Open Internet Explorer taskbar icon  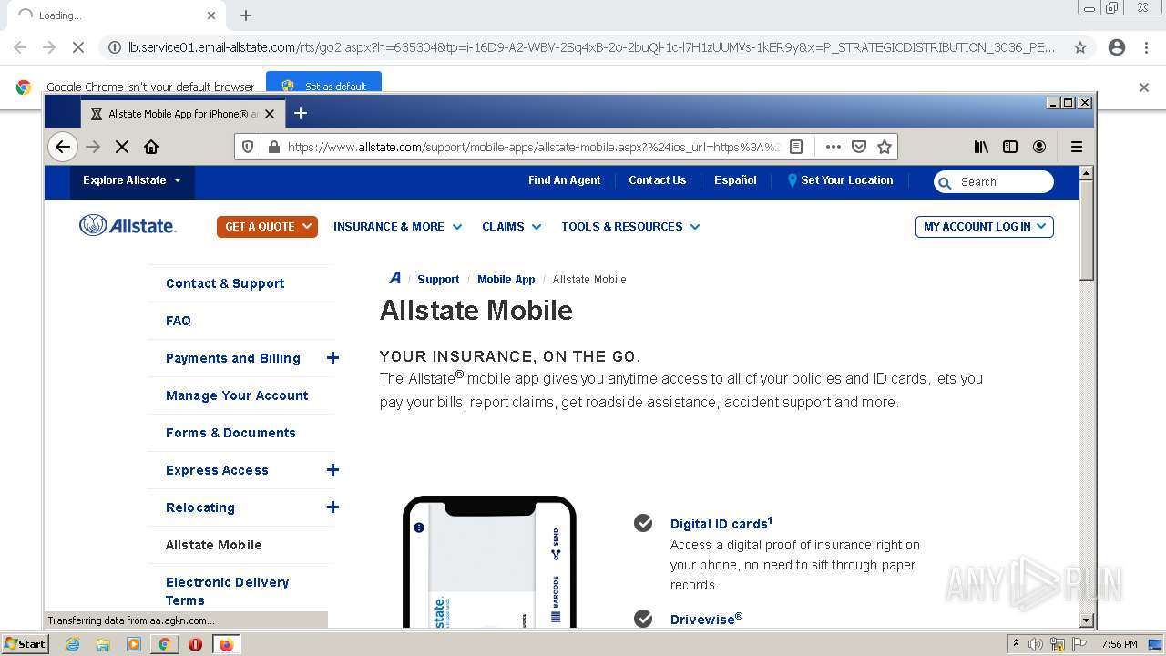click(73, 644)
